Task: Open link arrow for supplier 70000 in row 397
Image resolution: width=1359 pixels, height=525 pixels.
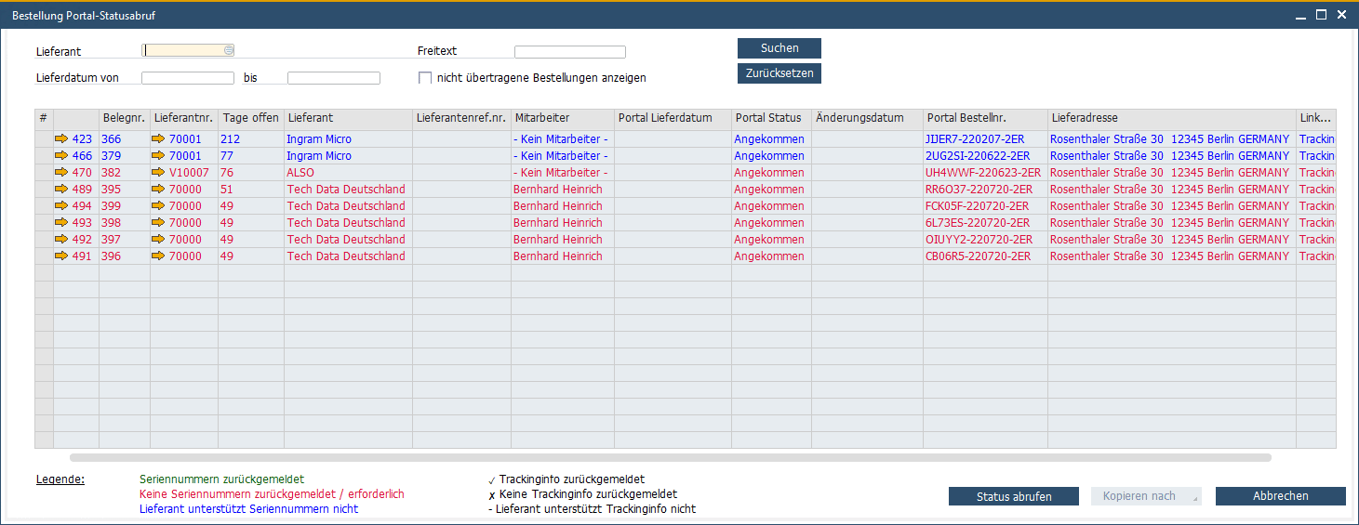Action: click(158, 240)
